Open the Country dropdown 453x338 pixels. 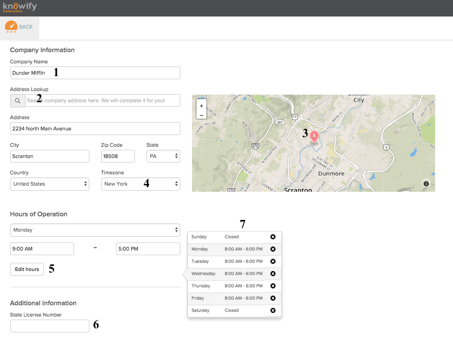coord(50,184)
